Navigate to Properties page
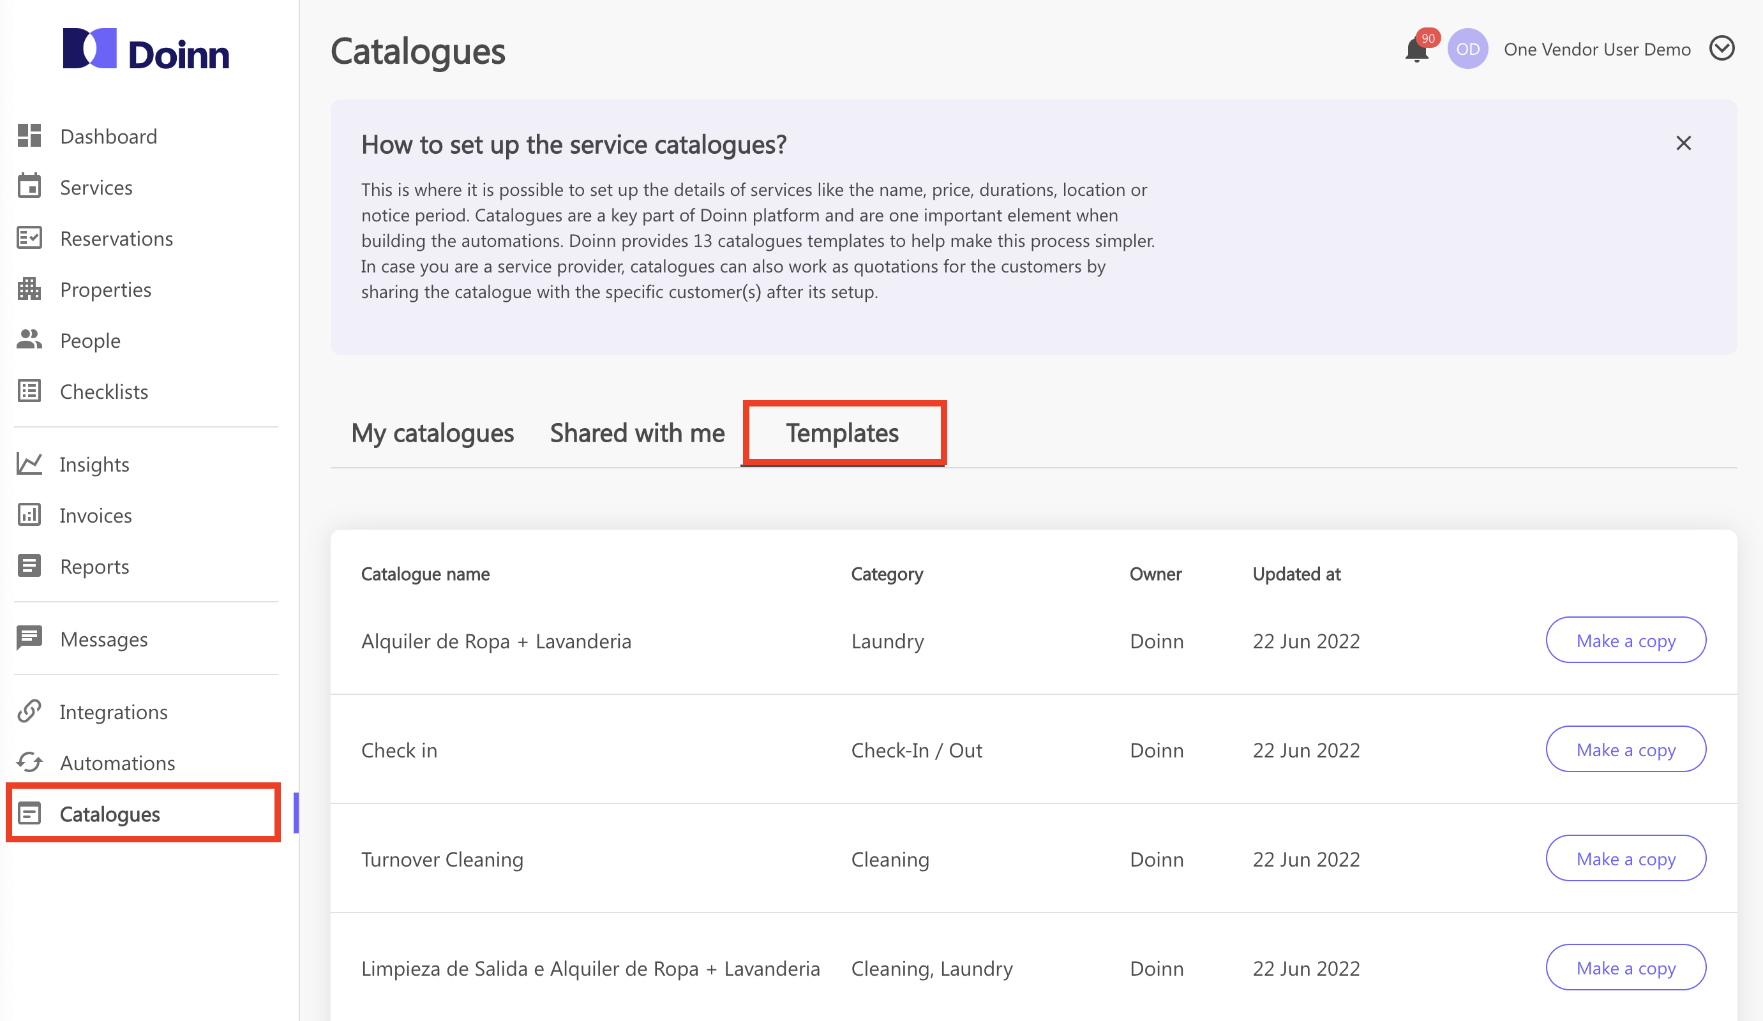Screen dimensions: 1763x1021 (106, 289)
